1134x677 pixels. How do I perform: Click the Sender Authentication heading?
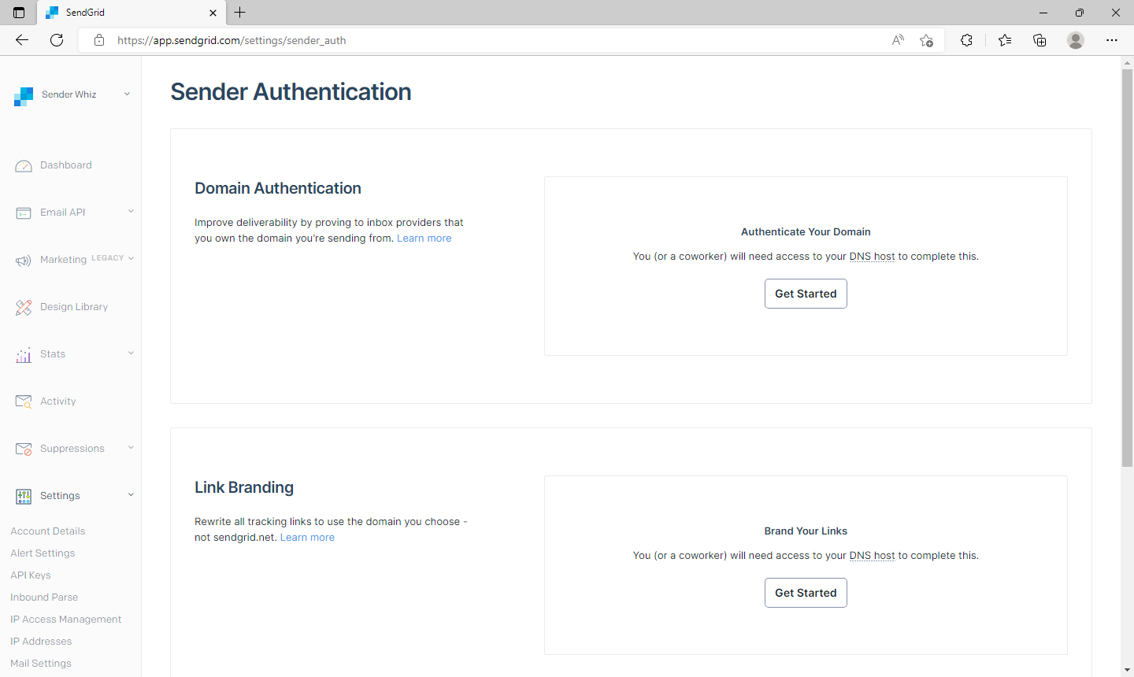click(x=291, y=92)
